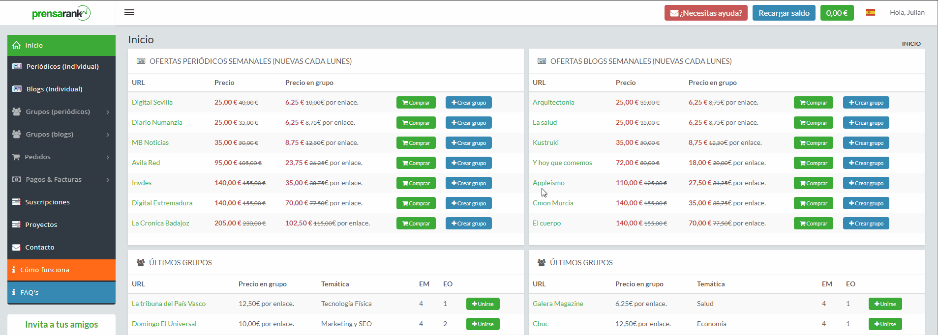Click the ¿Necesitas ayuda? button

click(x=706, y=13)
